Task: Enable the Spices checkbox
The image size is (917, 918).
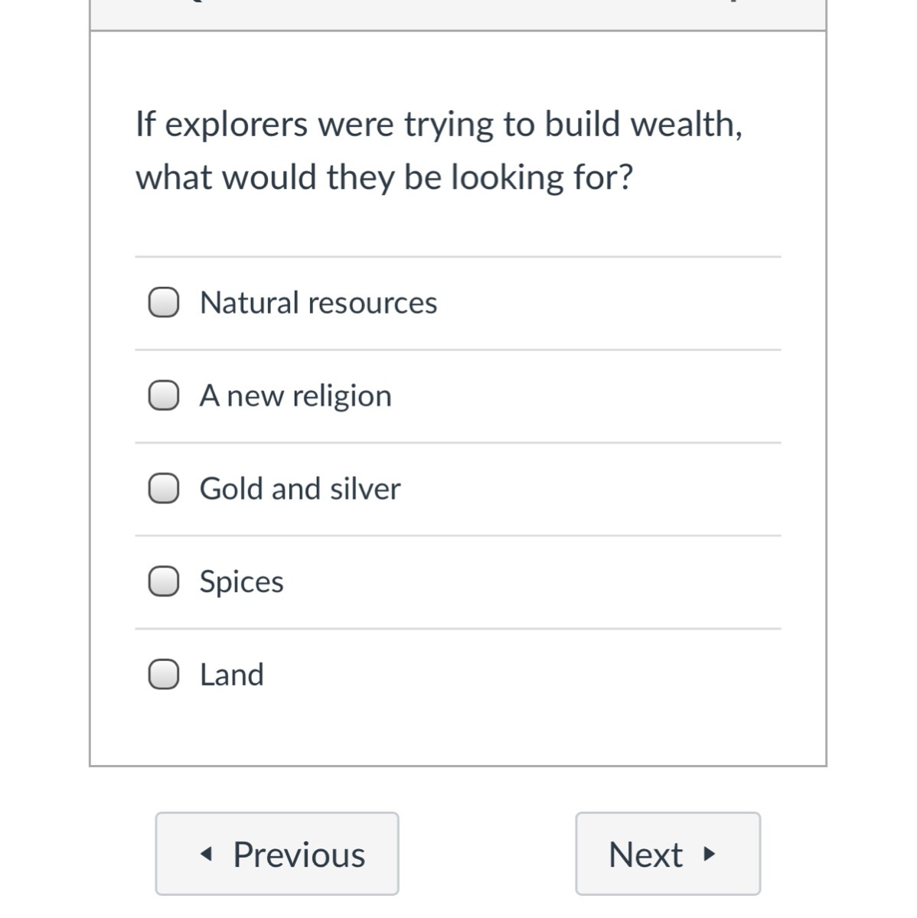Action: pos(164,581)
